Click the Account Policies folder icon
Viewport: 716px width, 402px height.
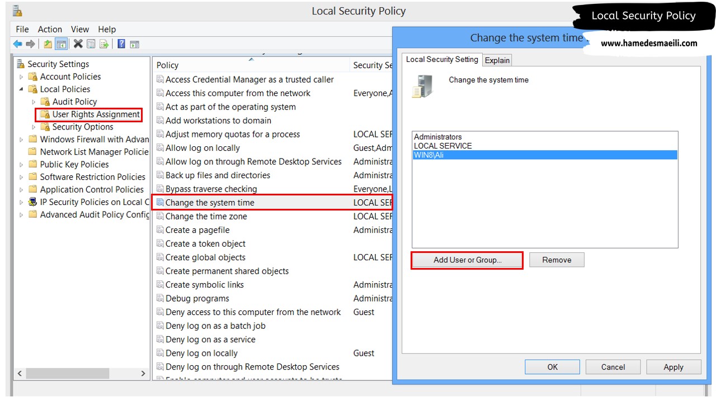pos(33,76)
